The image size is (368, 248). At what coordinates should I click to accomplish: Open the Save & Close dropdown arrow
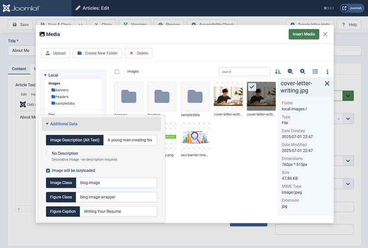coord(80,25)
